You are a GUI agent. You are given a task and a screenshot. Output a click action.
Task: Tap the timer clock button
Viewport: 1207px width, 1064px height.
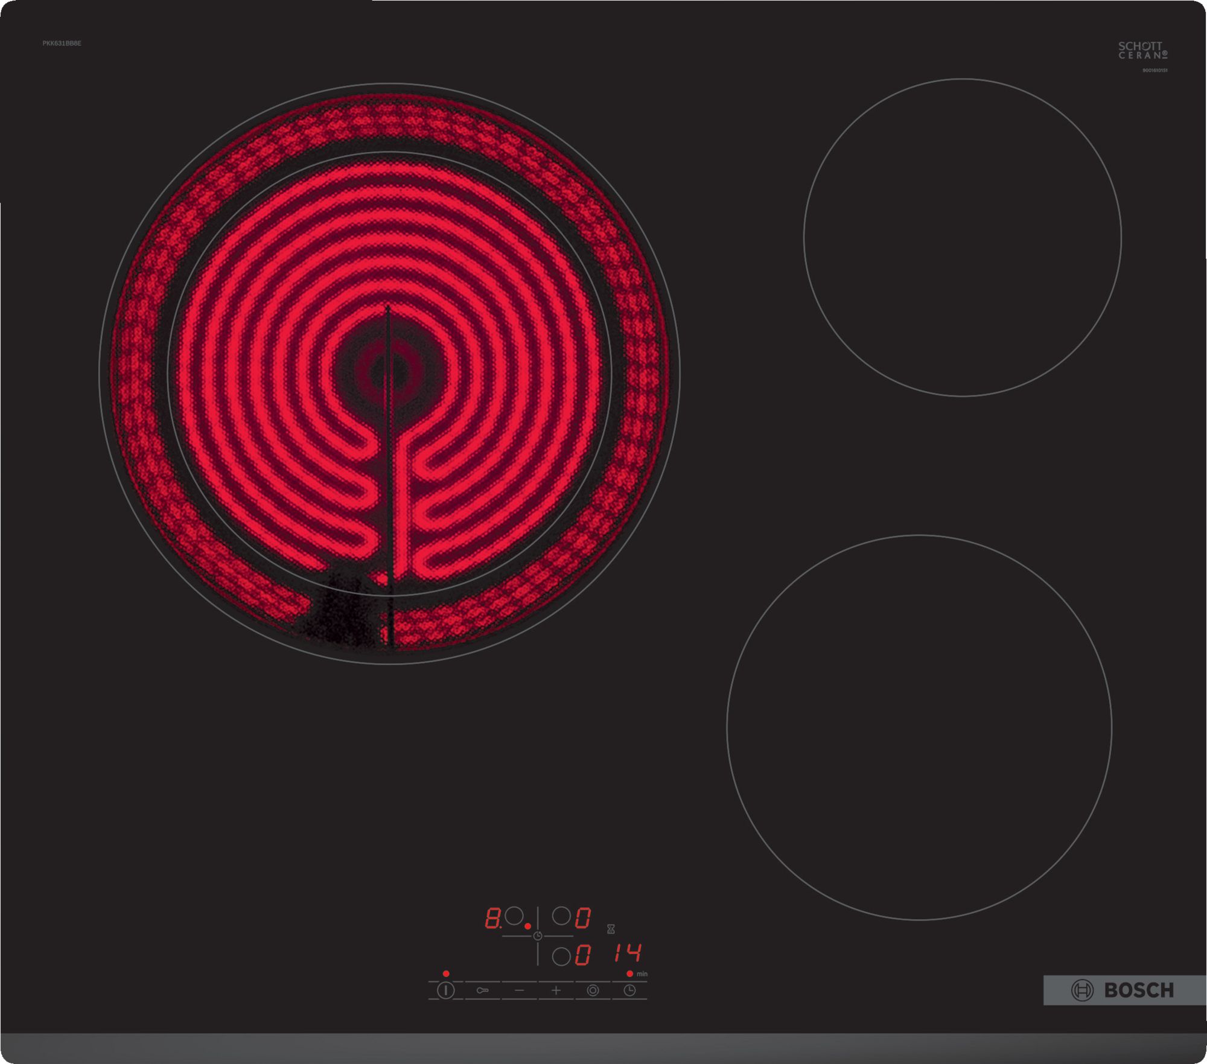pyautogui.click(x=629, y=990)
